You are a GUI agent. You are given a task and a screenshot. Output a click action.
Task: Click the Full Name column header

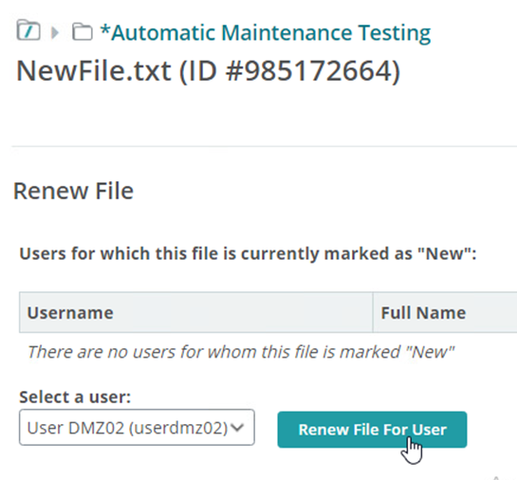pos(445,312)
